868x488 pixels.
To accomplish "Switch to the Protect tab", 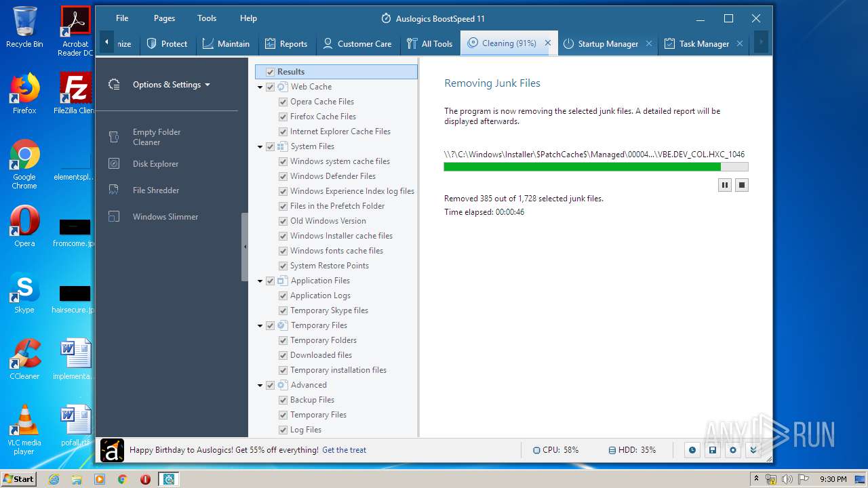I will (x=167, y=43).
